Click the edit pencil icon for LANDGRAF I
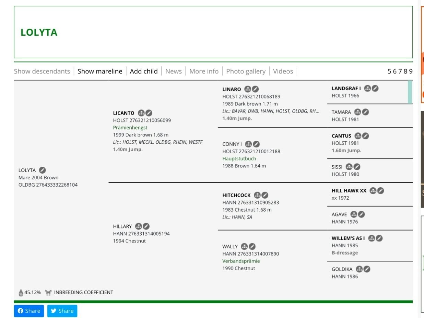424x318 pixels. pos(375,89)
